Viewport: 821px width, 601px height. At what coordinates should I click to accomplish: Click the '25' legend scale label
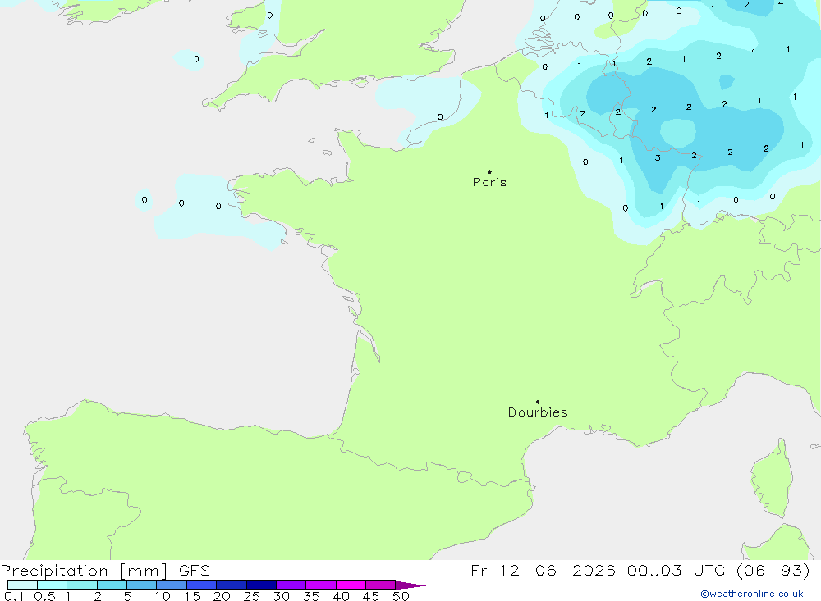[252, 596]
